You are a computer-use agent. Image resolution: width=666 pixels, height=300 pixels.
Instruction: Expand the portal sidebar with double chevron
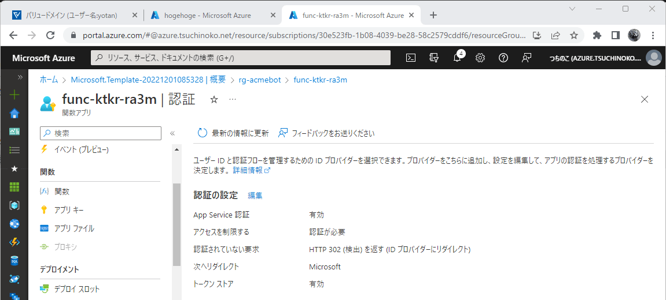coord(20,77)
